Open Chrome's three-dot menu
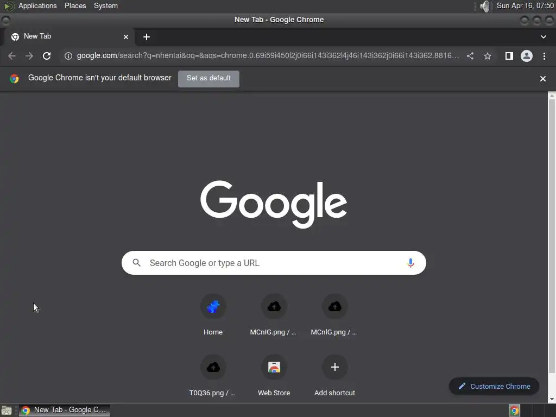Image resolution: width=556 pixels, height=417 pixels. (544, 56)
